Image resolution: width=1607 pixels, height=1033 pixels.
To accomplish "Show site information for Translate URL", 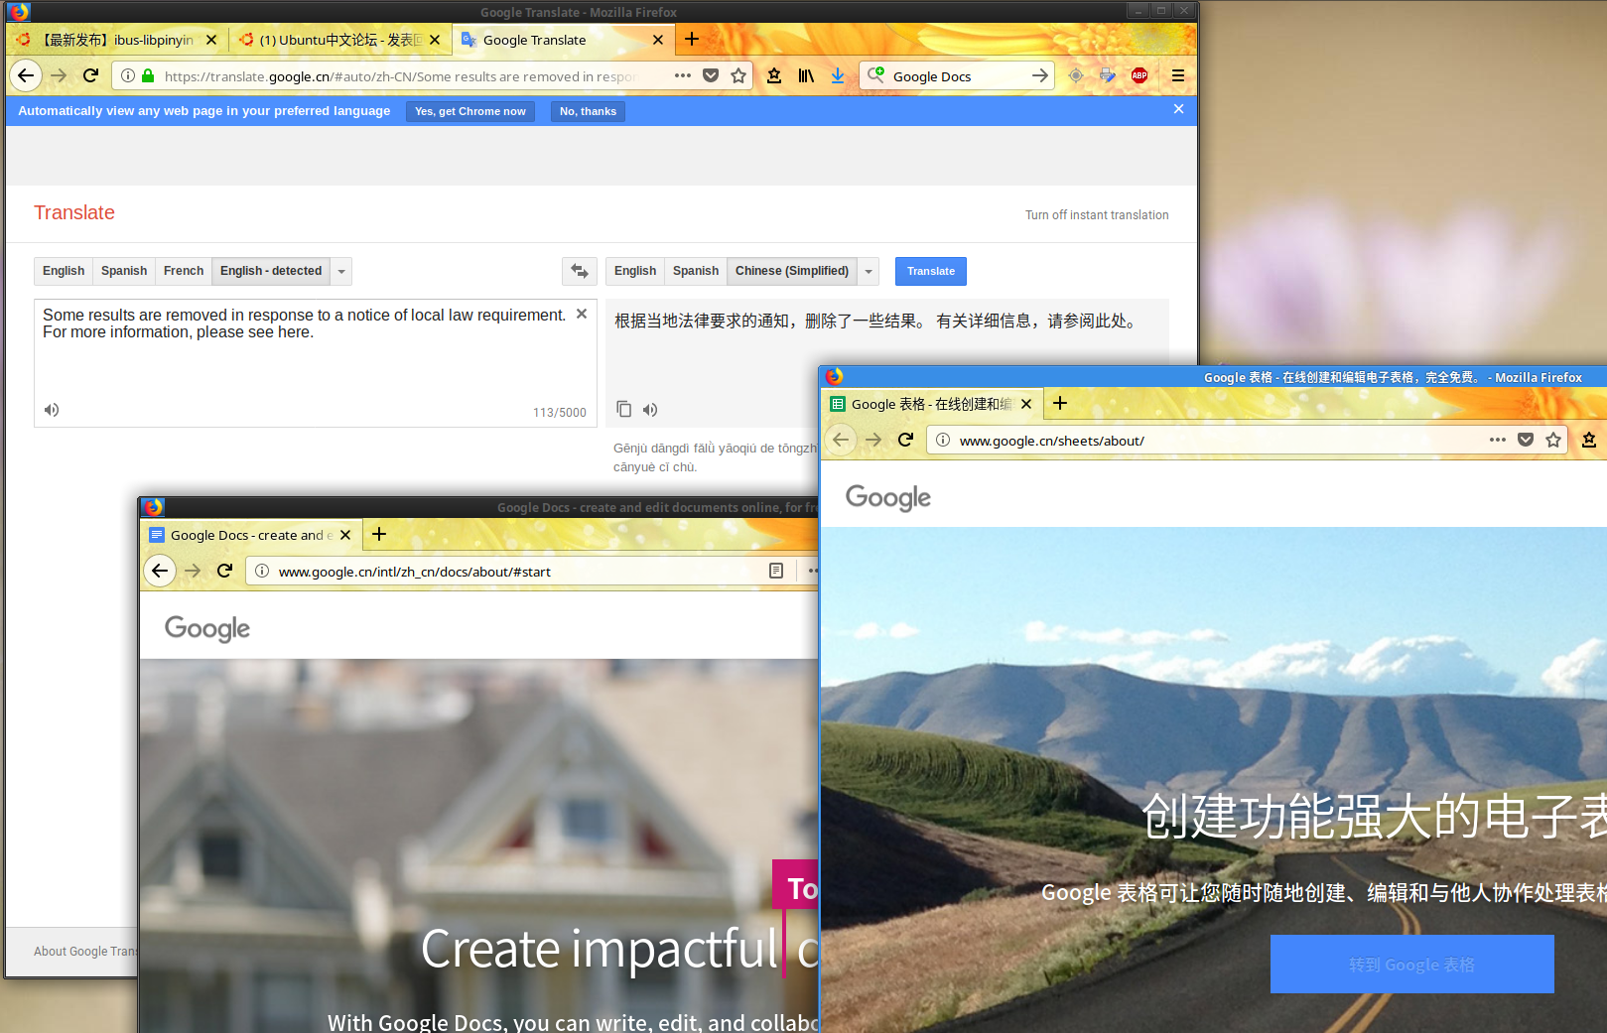I will 128,75.
